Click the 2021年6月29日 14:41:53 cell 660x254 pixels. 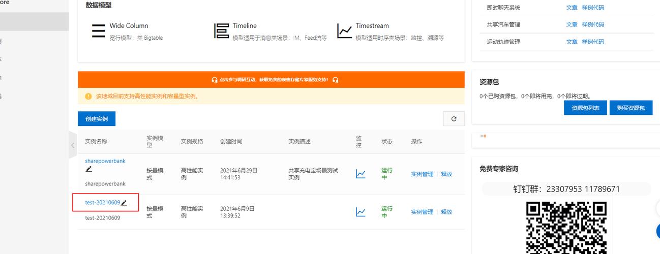pyautogui.click(x=239, y=174)
